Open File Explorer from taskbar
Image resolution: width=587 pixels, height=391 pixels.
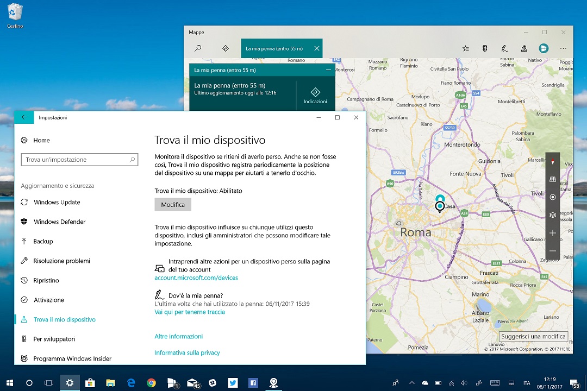110,383
